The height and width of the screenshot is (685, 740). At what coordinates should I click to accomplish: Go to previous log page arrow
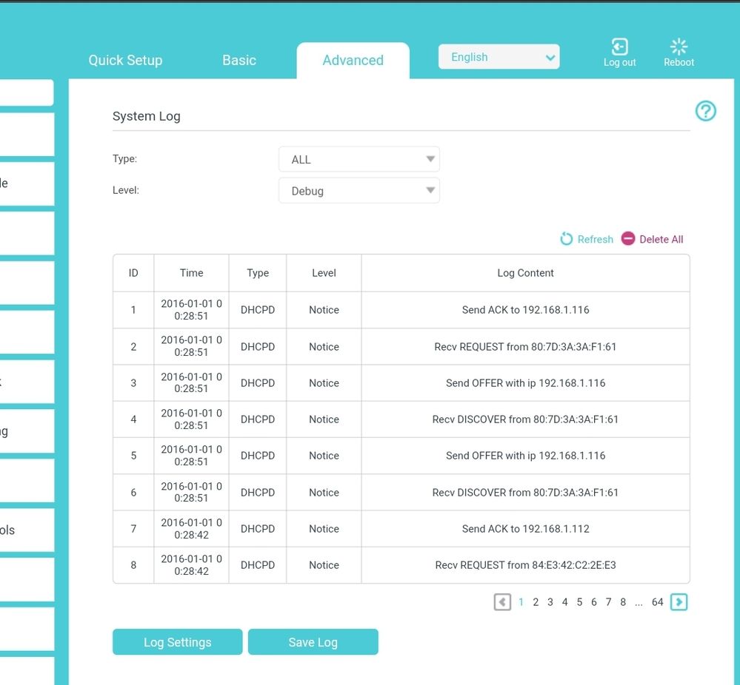point(502,602)
